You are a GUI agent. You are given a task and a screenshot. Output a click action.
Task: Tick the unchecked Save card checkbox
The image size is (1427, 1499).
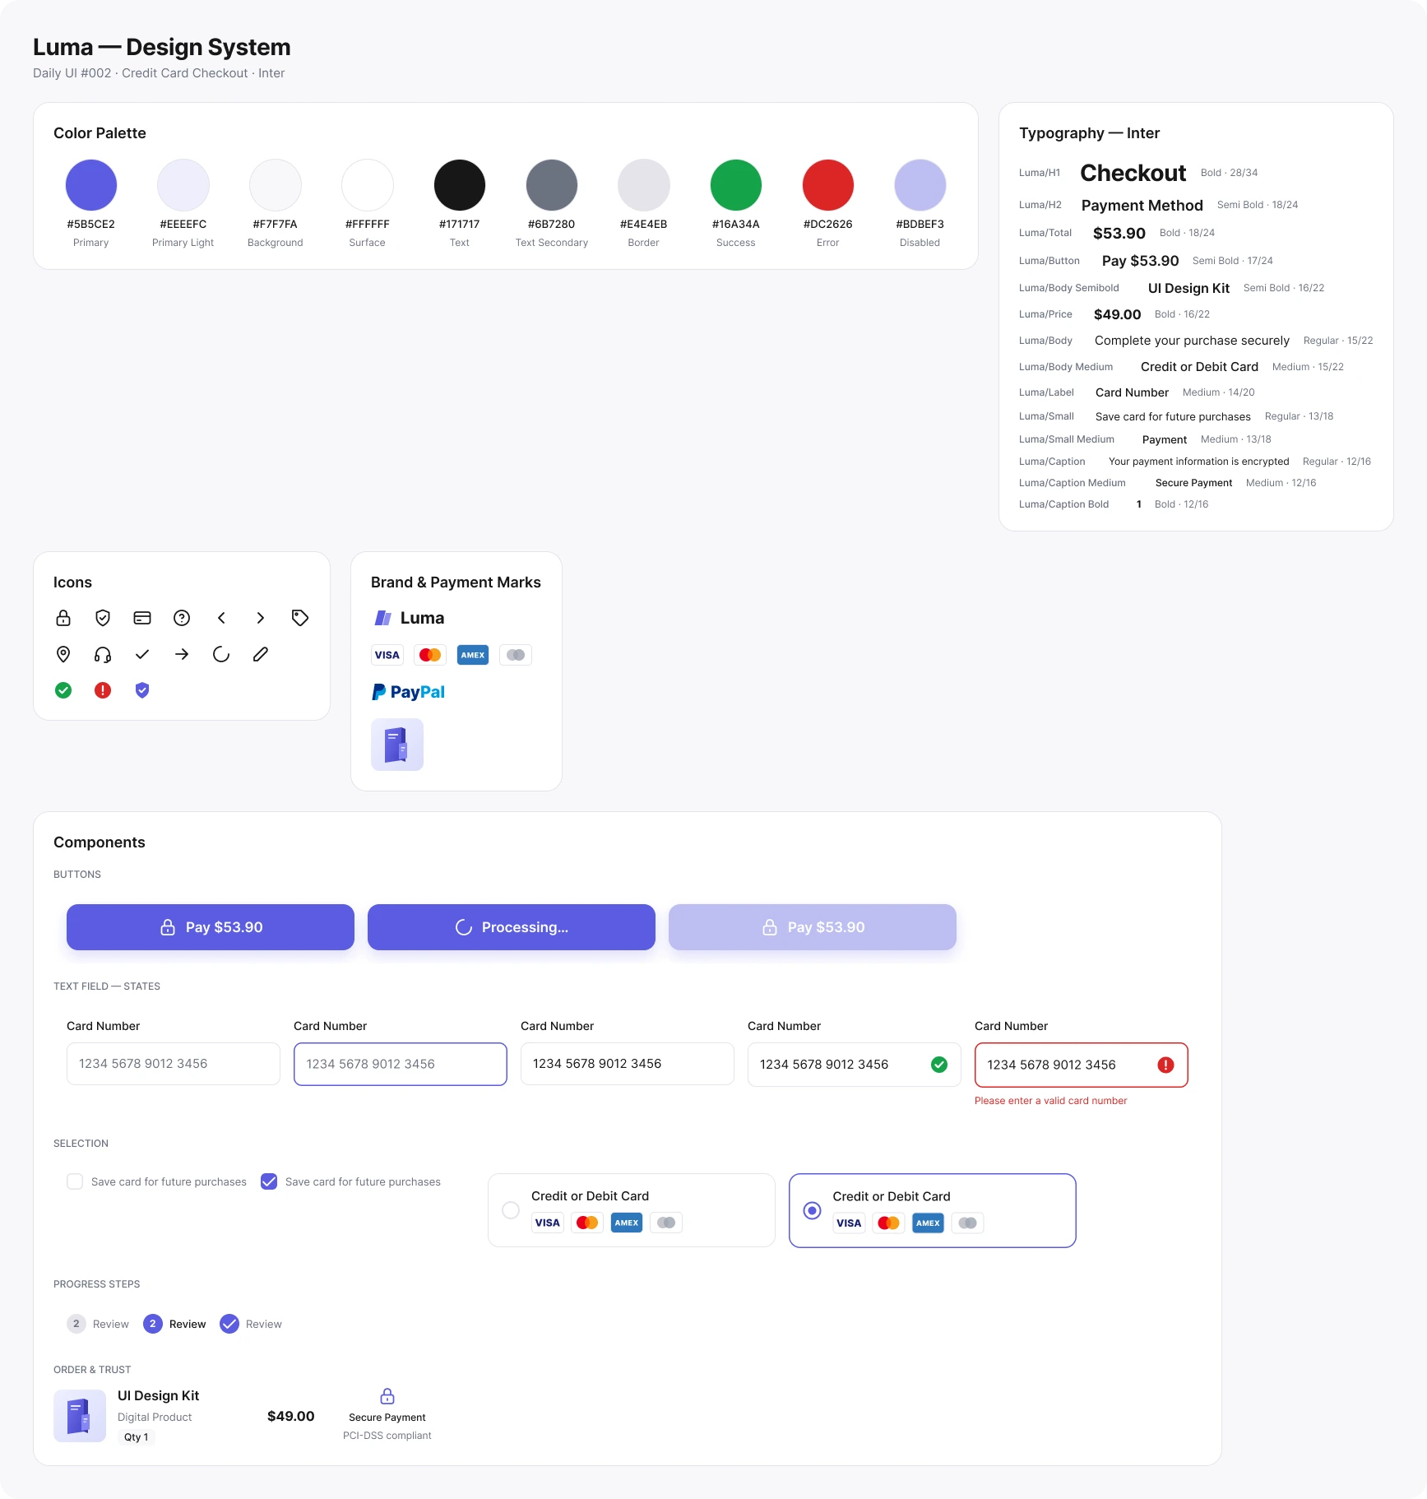coord(75,1181)
